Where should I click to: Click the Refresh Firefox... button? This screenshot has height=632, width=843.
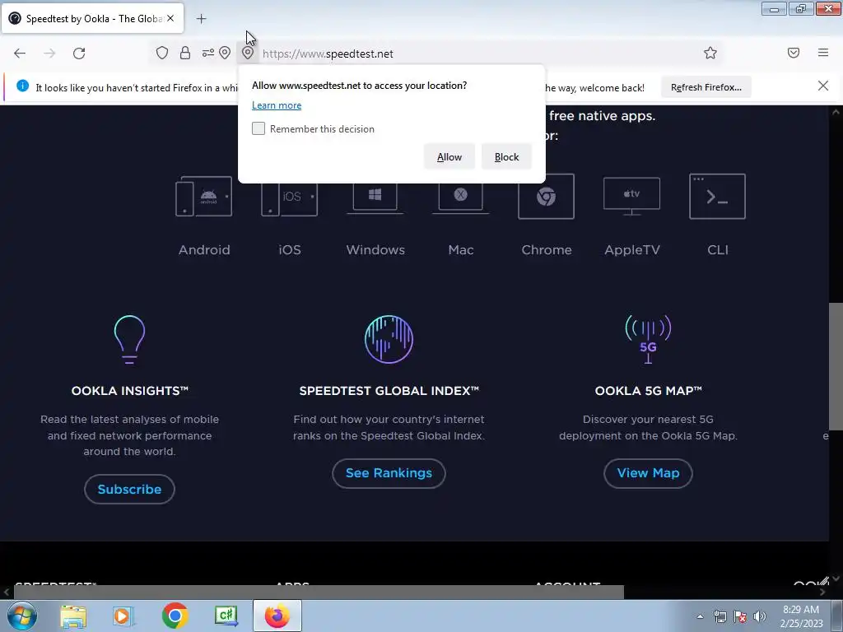(x=706, y=87)
